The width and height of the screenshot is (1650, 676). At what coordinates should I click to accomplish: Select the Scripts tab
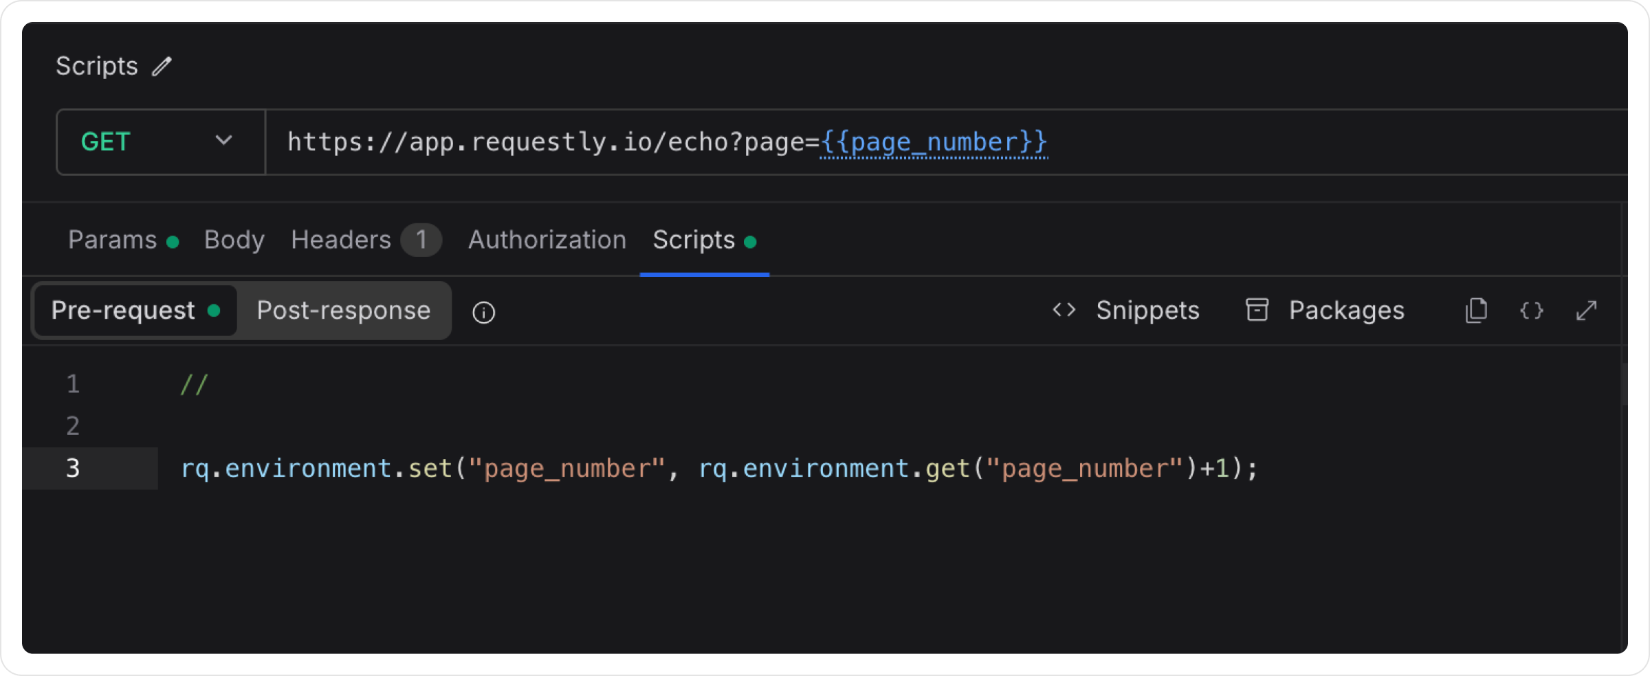(x=704, y=240)
